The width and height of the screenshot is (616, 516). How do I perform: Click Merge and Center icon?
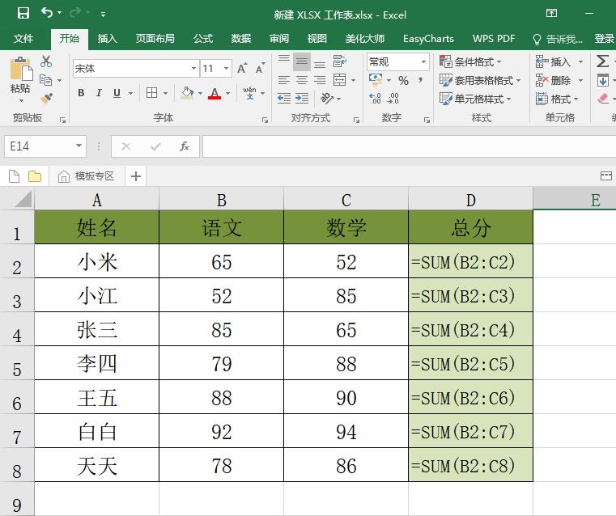[339, 79]
